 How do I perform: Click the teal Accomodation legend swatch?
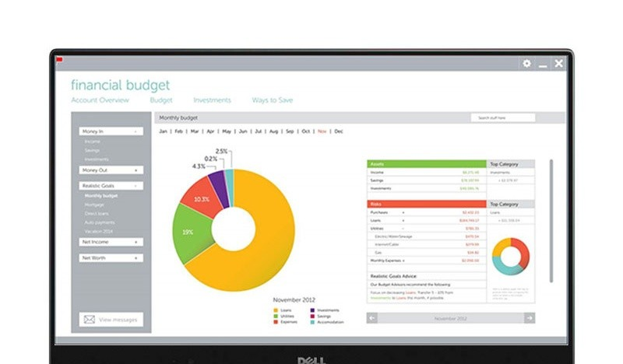pyautogui.click(x=312, y=322)
